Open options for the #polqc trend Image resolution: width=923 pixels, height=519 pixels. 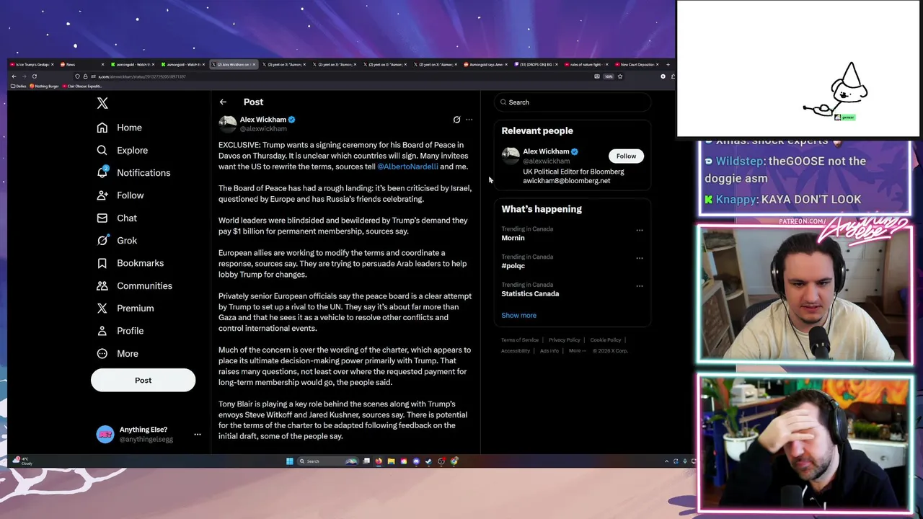point(640,258)
